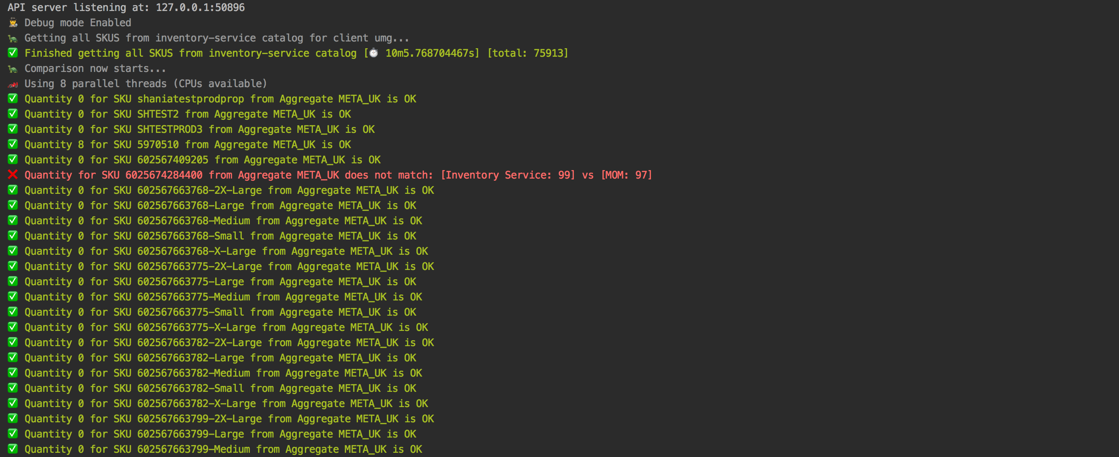1119x457 pixels.
Task: Click the 'Finished getting all SKUS' line
Action: (296, 53)
